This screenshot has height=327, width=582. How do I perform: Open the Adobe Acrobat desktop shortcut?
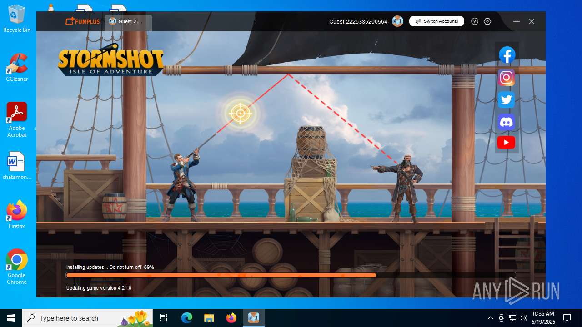17,120
